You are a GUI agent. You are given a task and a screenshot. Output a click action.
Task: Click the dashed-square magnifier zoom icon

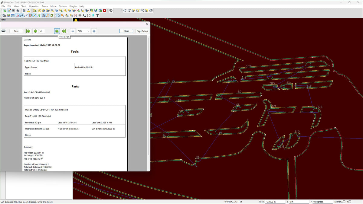pyautogui.click(x=142, y=11)
